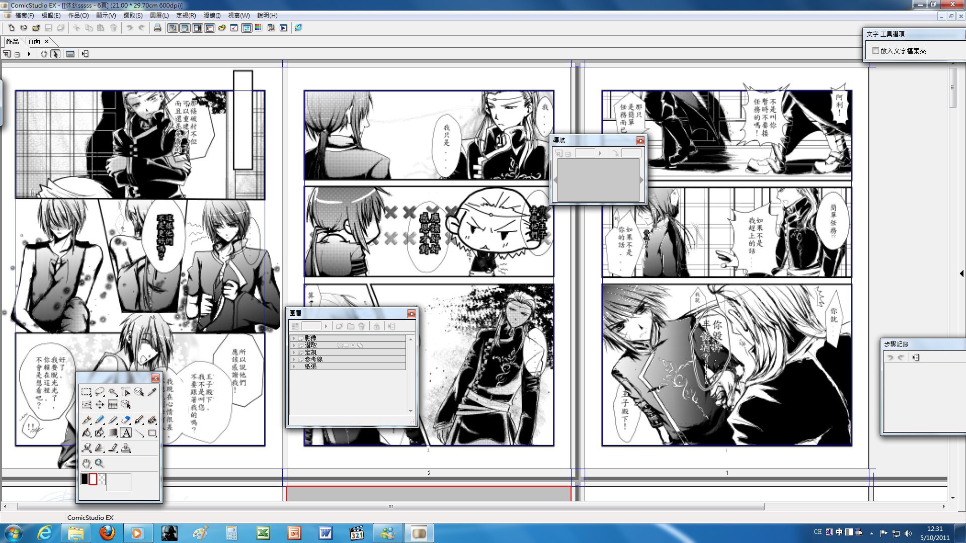Select the brush tool
This screenshot has height=543, width=966.
(x=139, y=420)
